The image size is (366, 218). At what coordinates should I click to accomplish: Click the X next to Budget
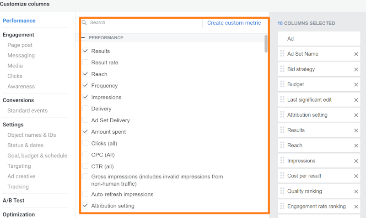[x=356, y=84]
